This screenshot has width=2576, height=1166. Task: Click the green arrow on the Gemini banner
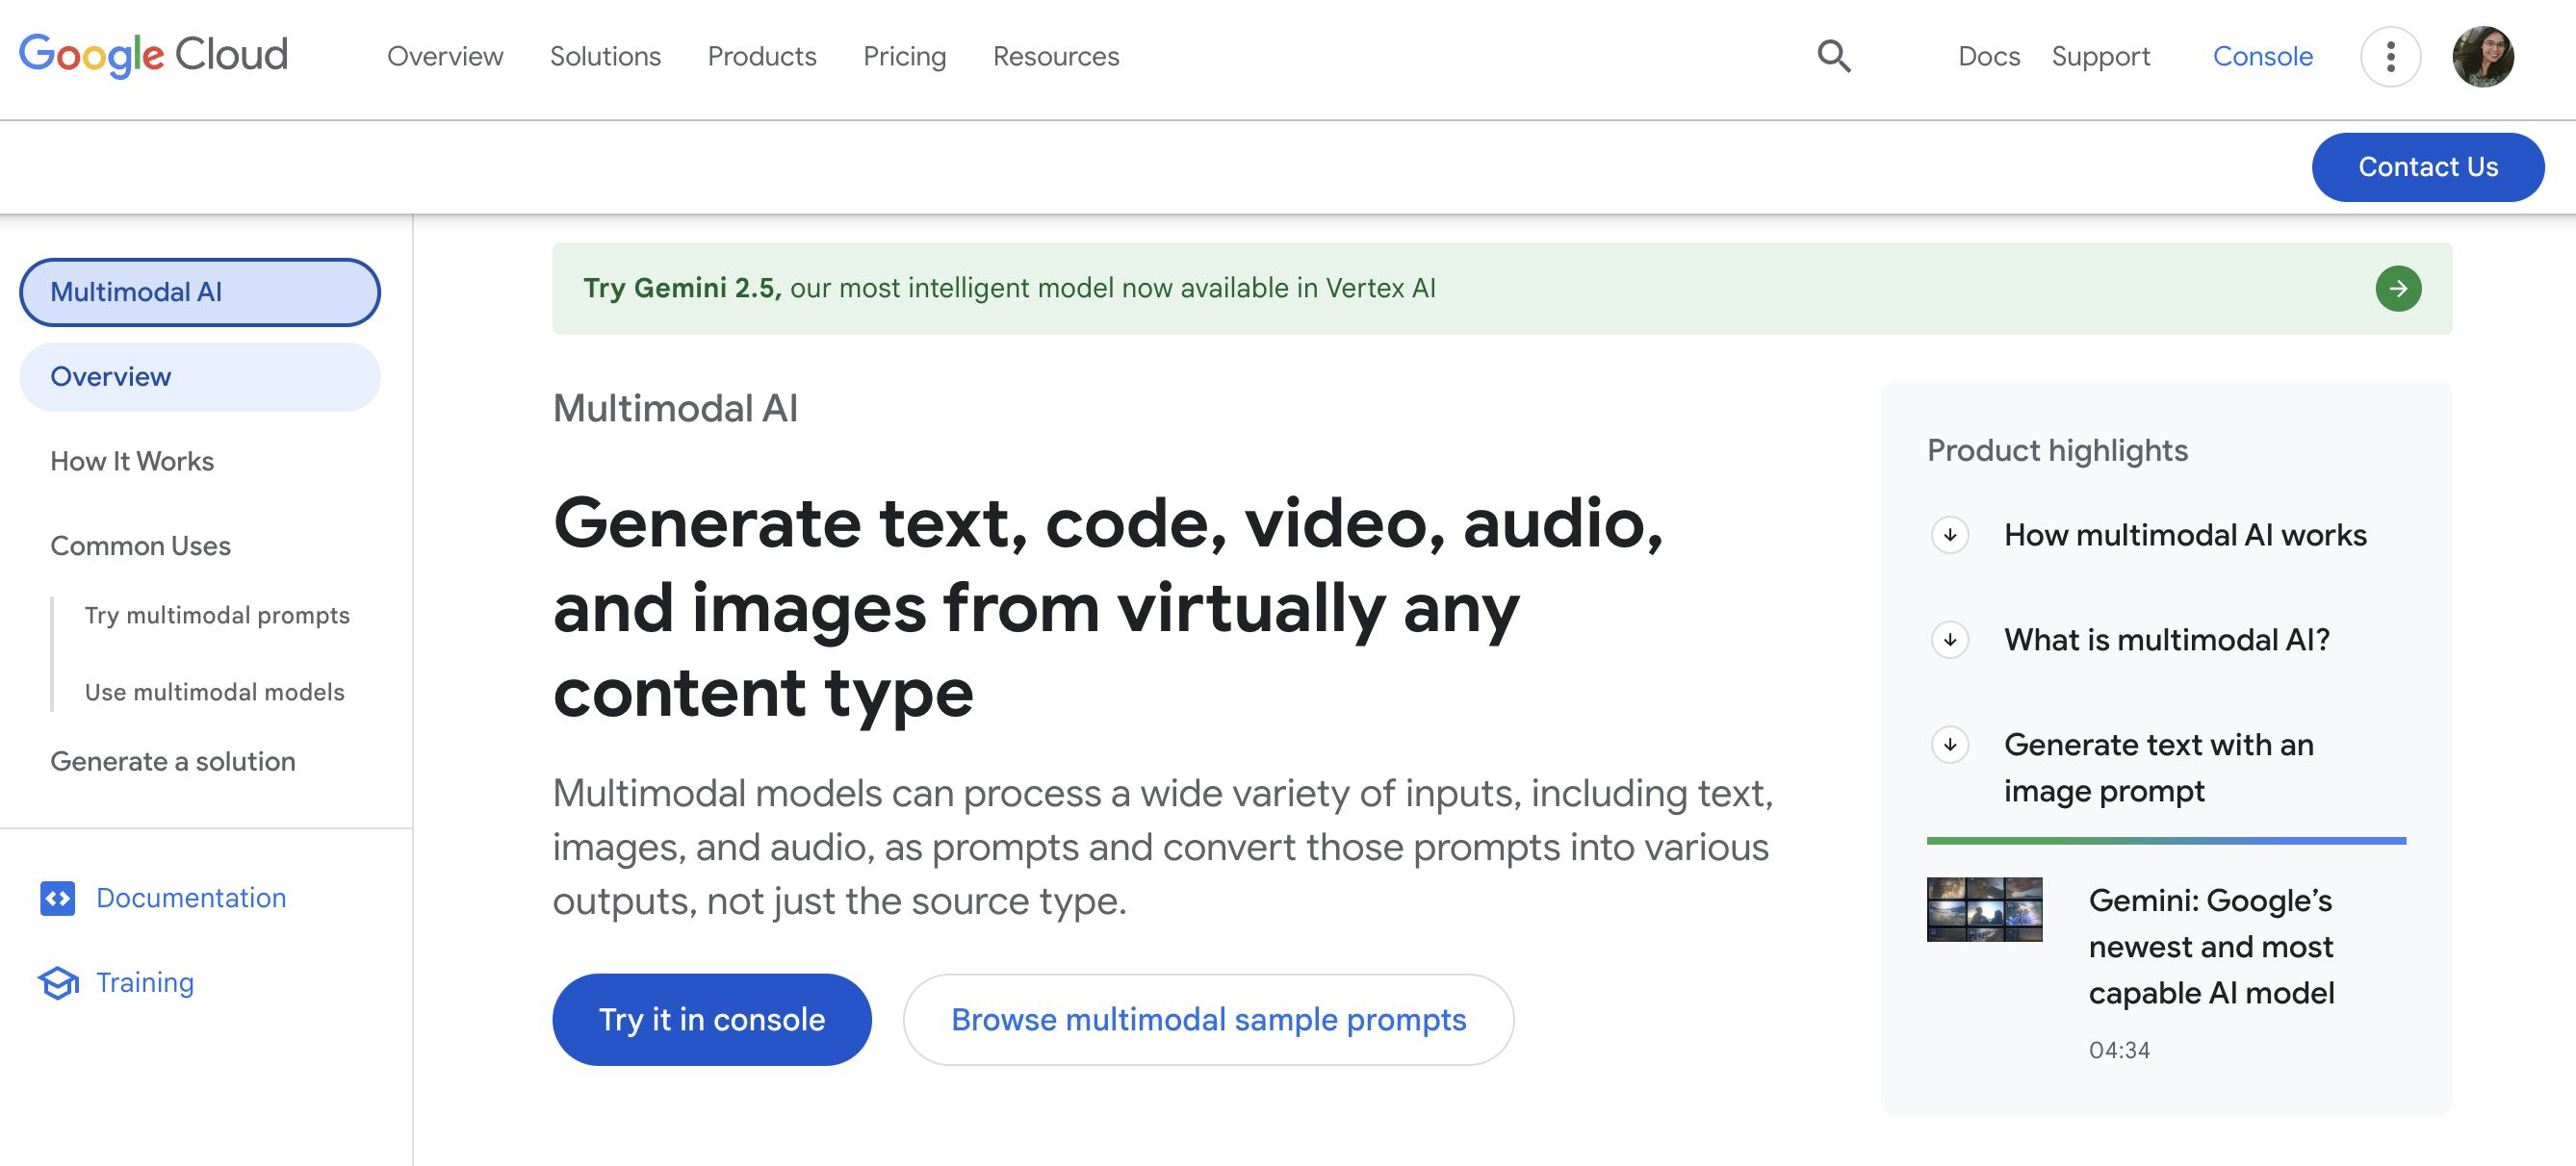pos(2398,288)
